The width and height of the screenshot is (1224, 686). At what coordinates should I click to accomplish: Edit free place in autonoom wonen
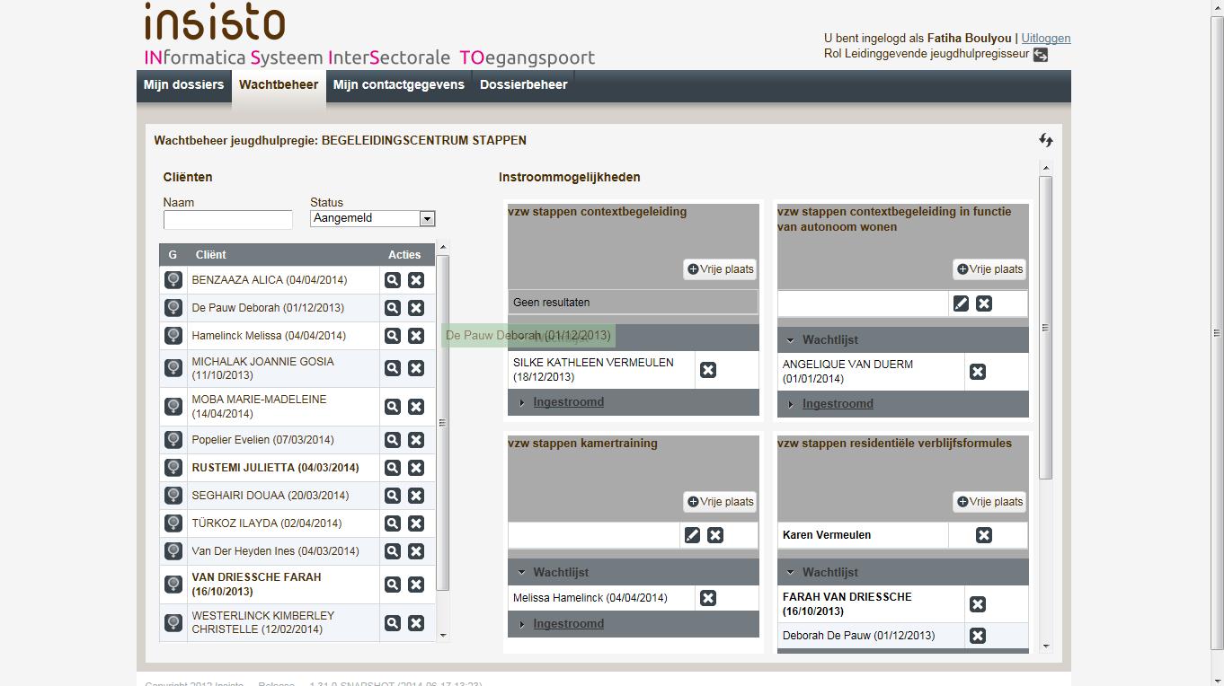point(961,303)
